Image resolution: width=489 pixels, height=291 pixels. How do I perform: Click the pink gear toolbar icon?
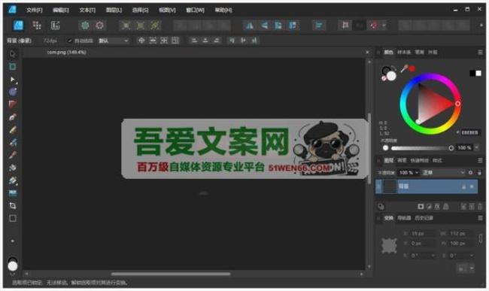click(100, 26)
